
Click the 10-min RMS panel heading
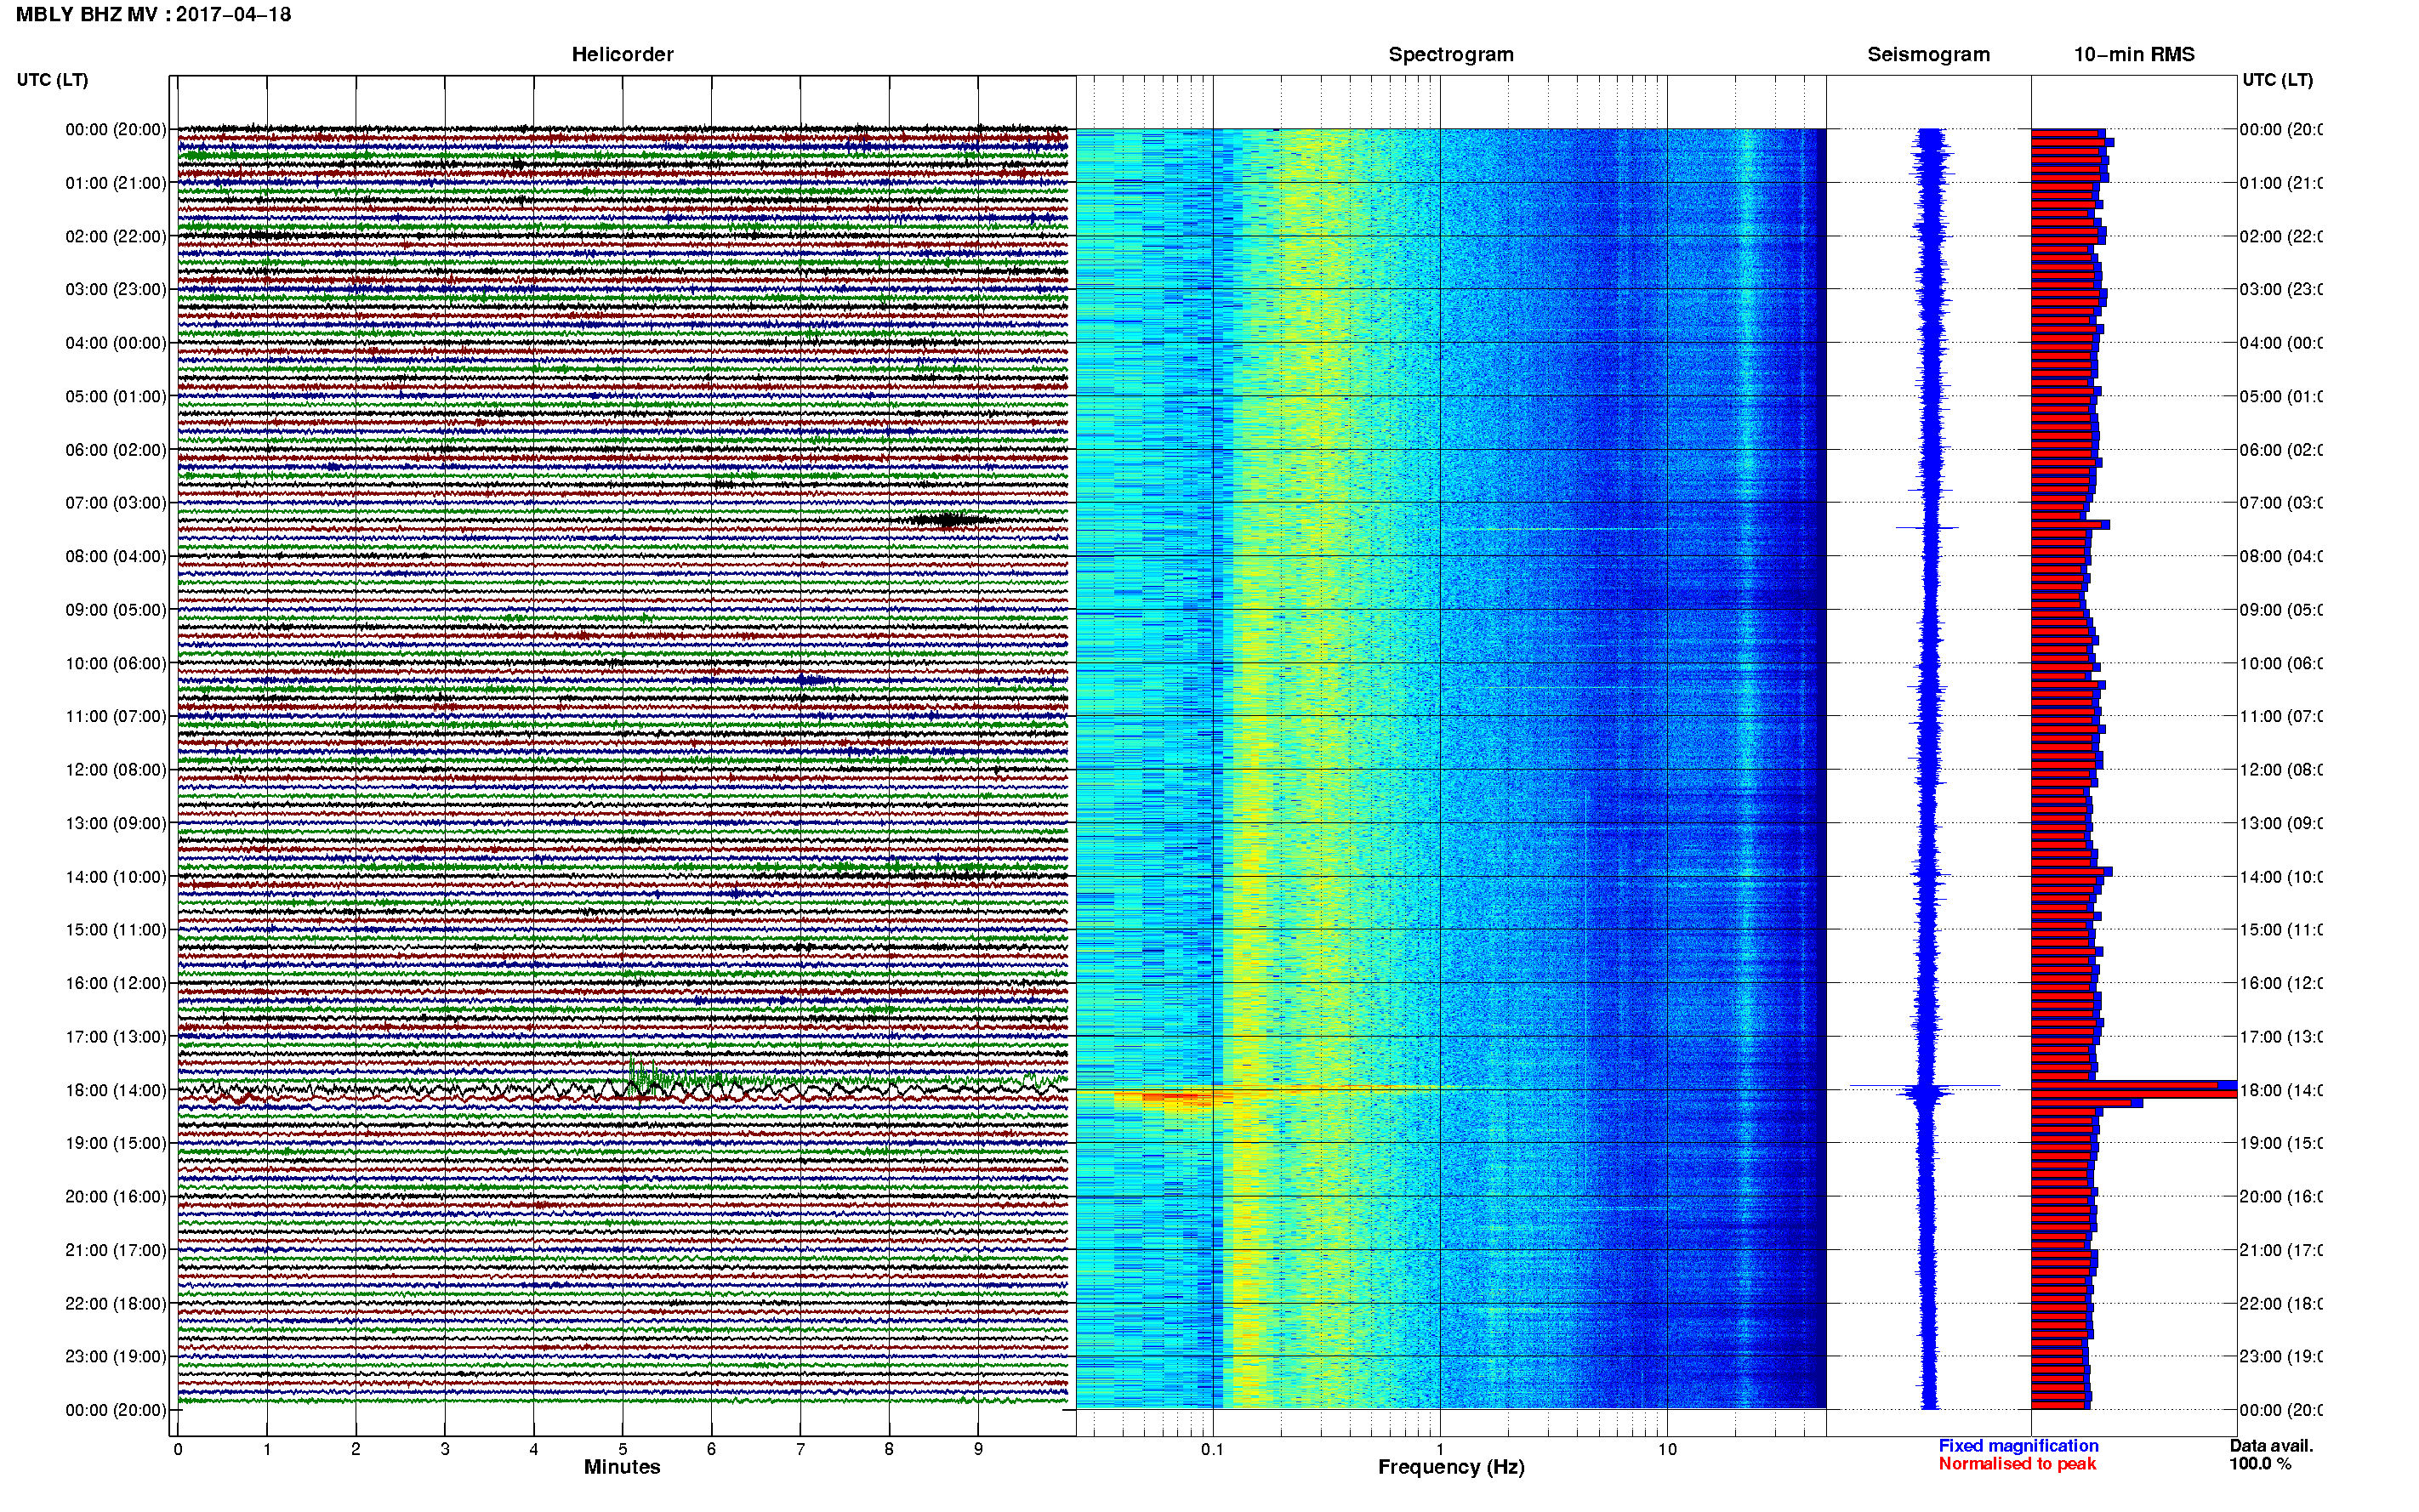coord(2133,54)
